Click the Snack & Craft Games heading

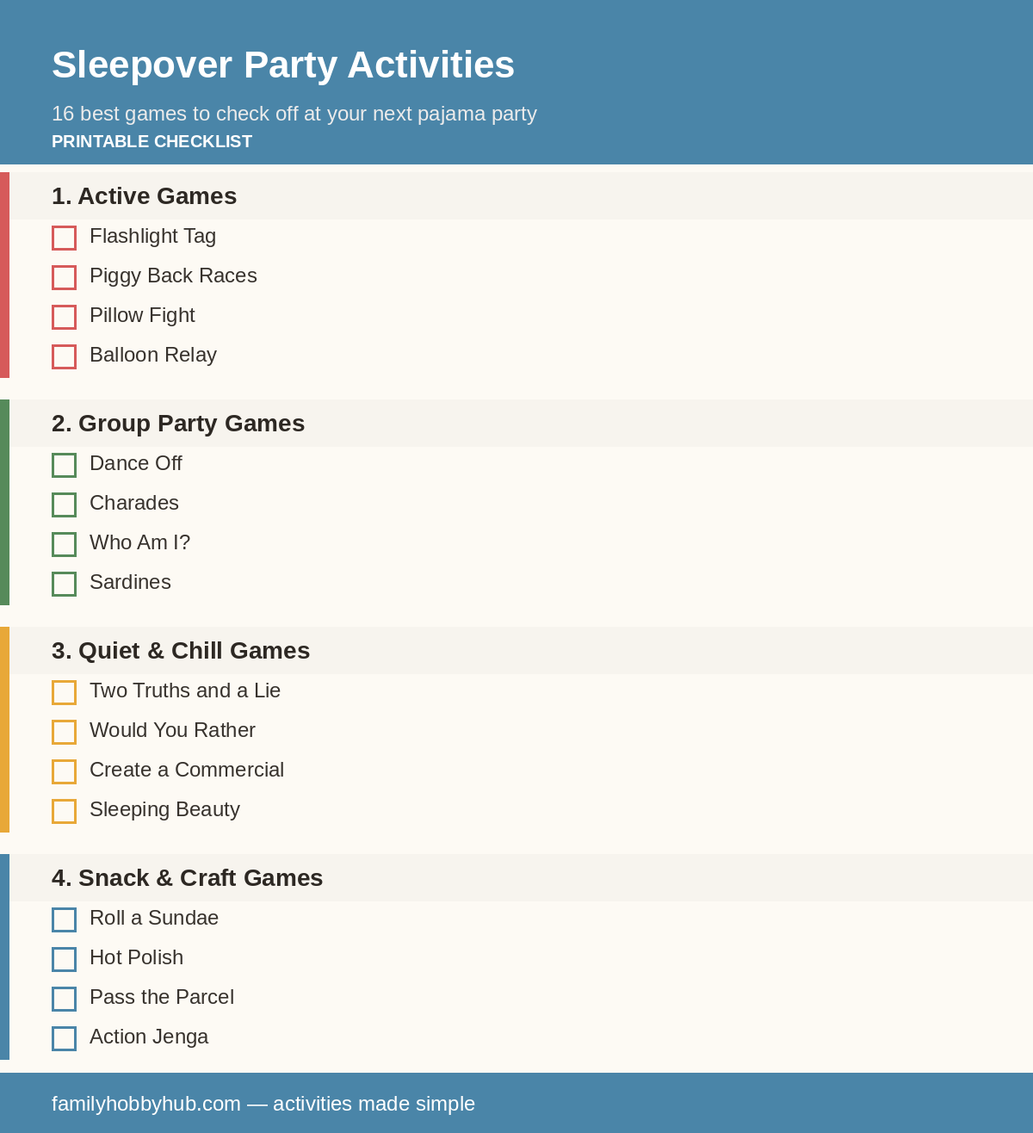pyautogui.click(x=188, y=878)
